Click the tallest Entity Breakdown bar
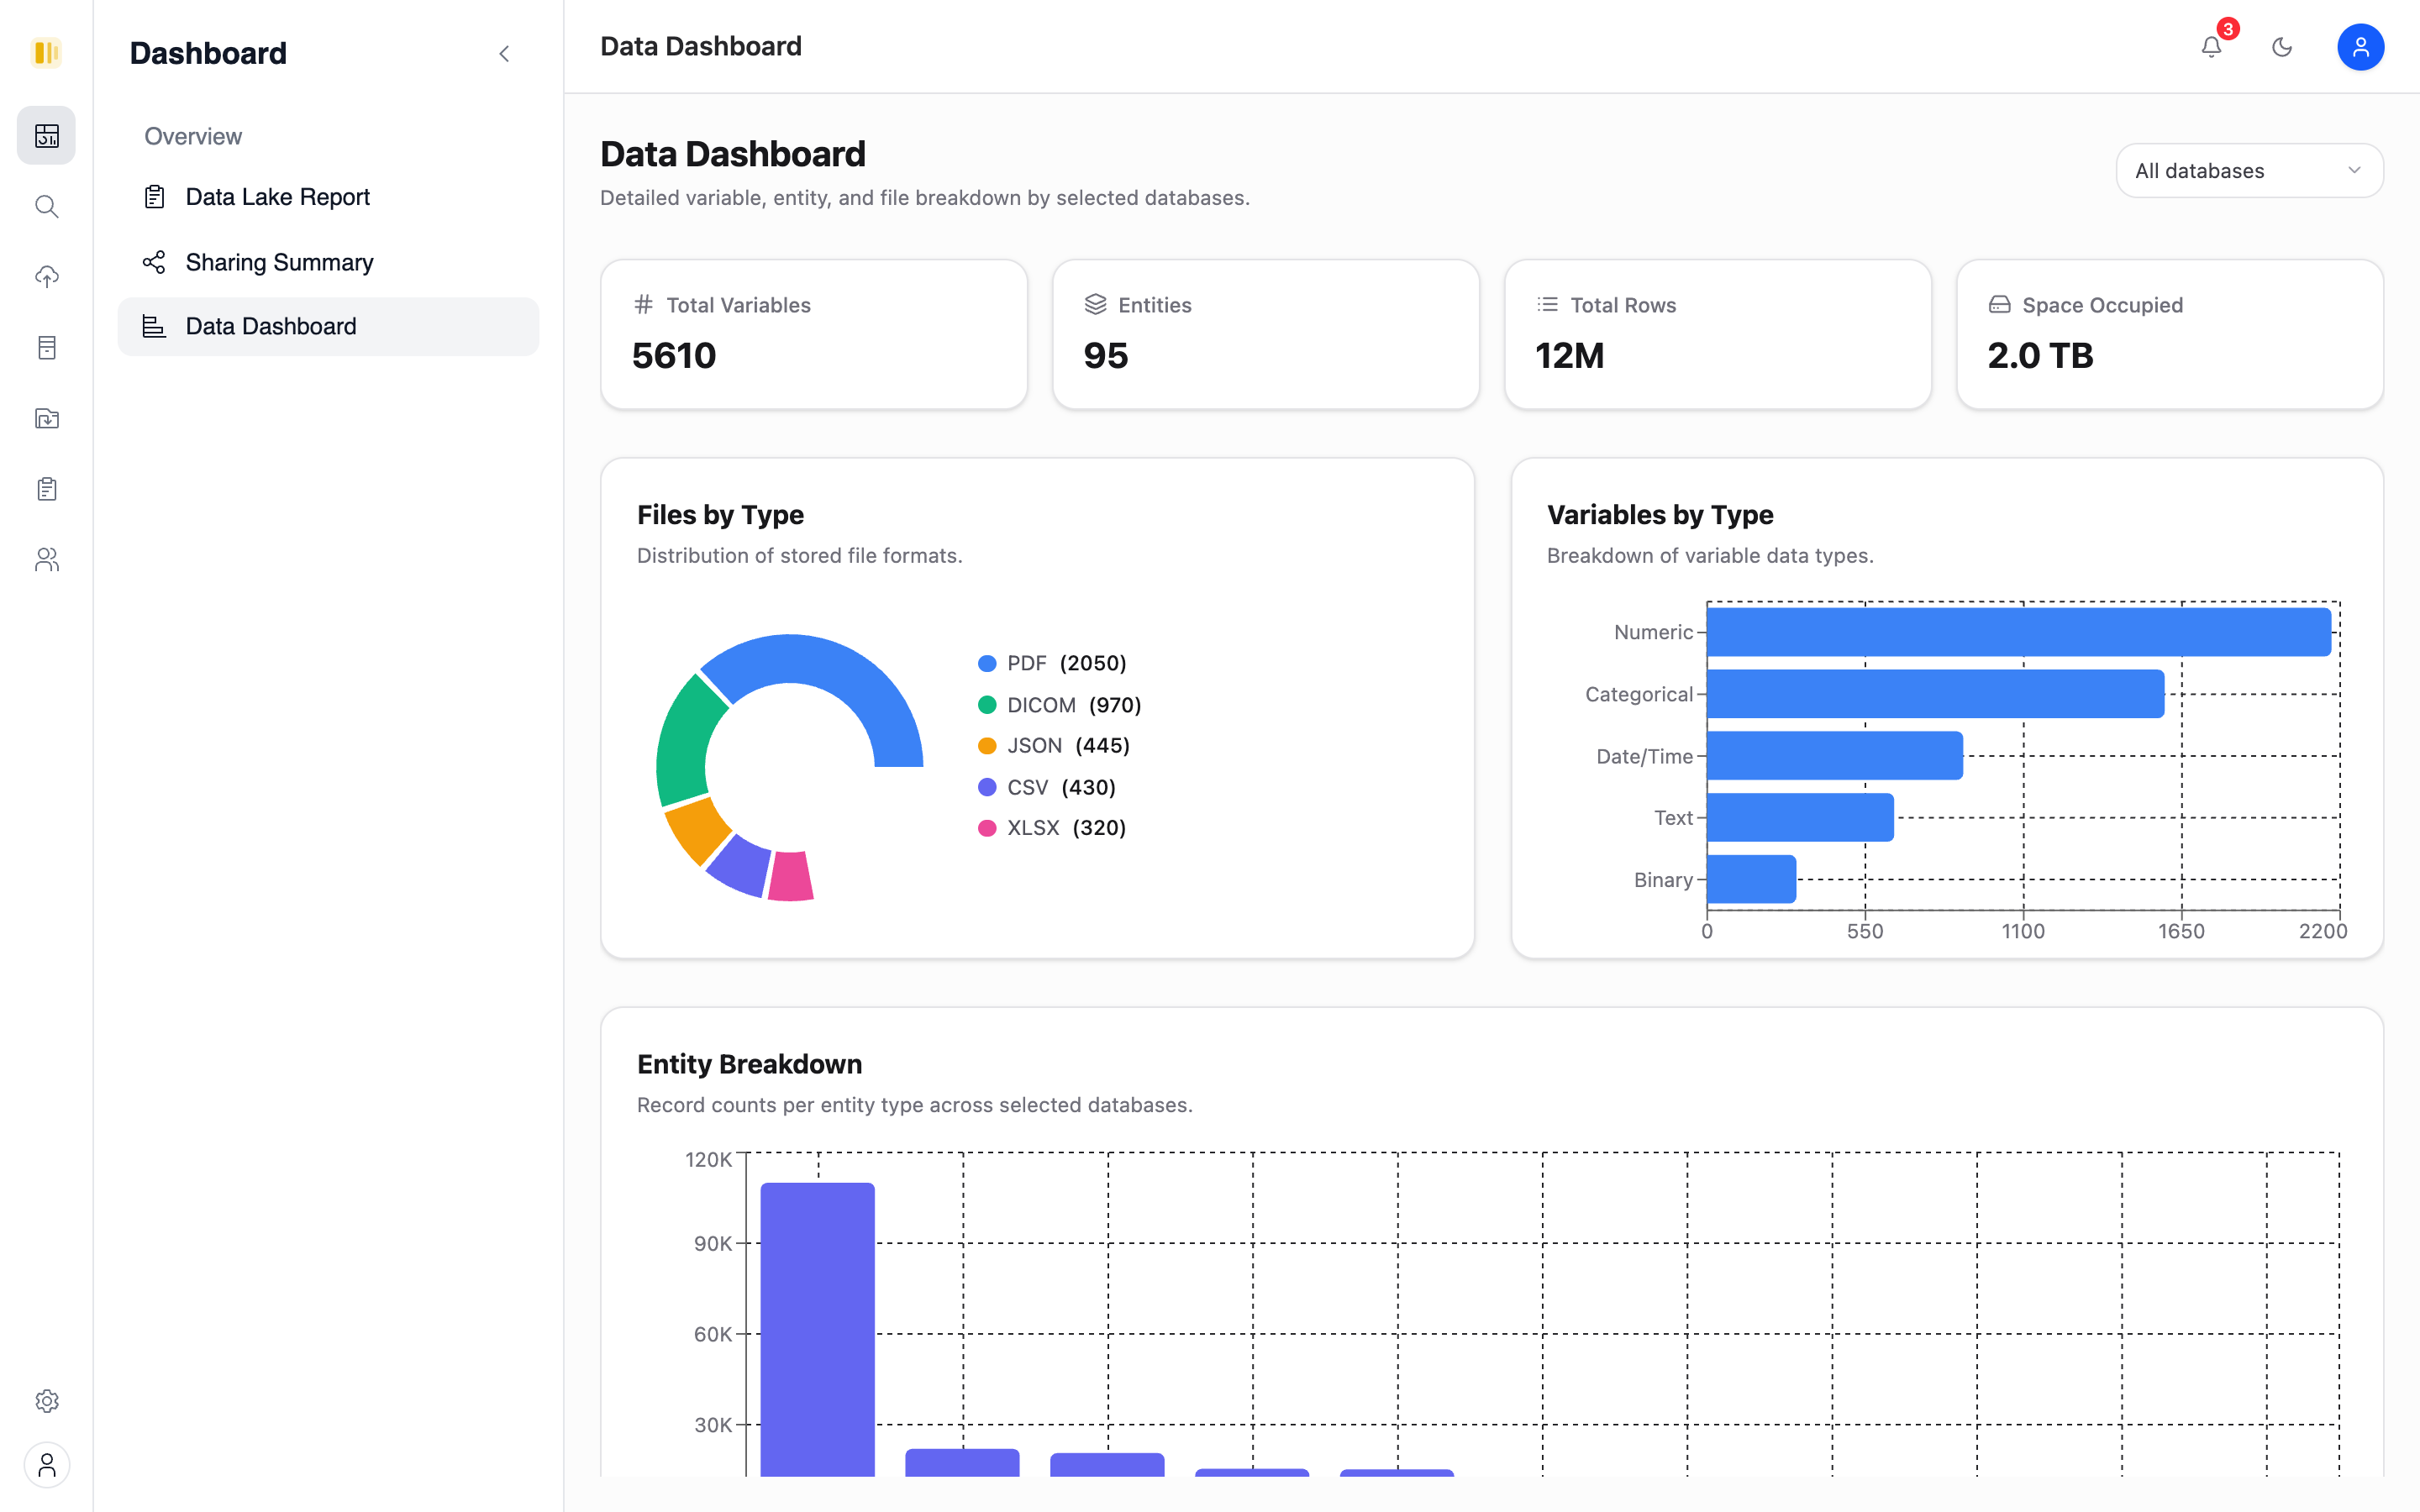This screenshot has height=1512, width=2420. click(817, 1329)
